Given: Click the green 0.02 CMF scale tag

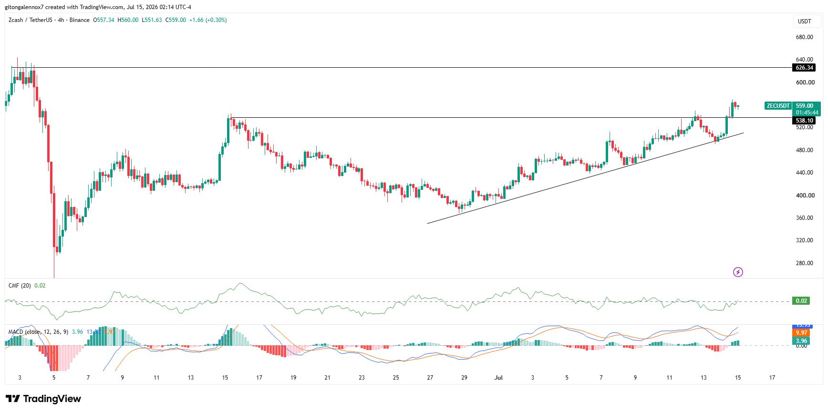Looking at the screenshot, I should [x=801, y=301].
